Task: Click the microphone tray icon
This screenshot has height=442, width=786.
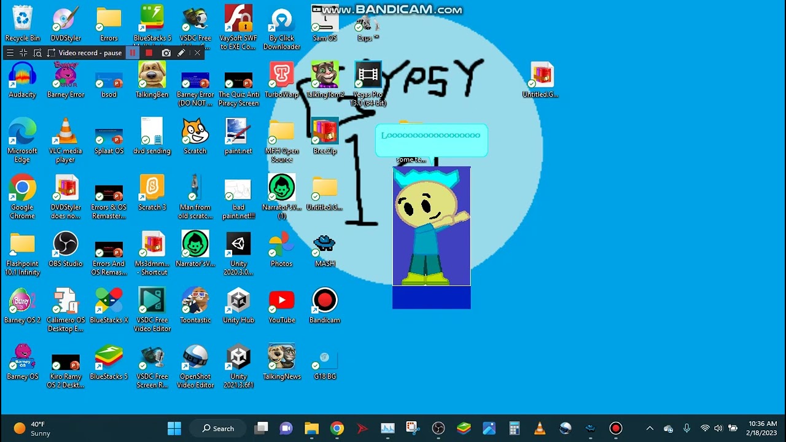Action: [x=687, y=428]
